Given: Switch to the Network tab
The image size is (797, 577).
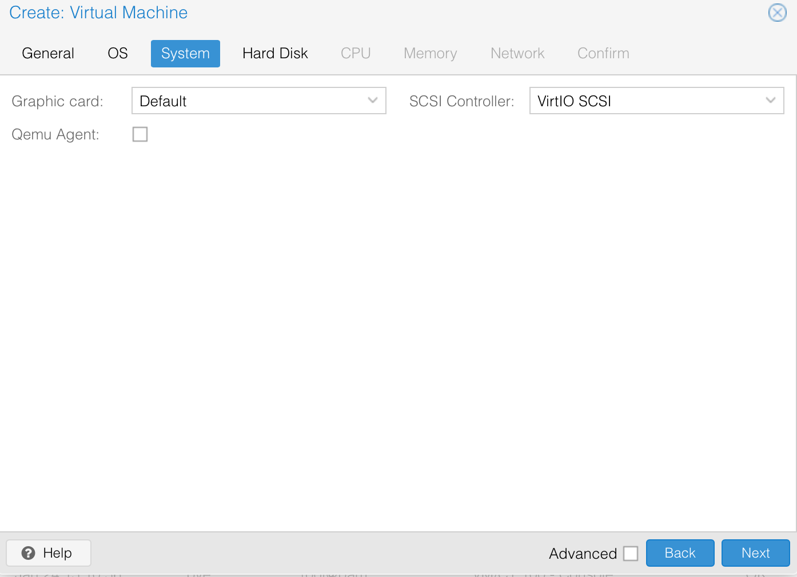Looking at the screenshot, I should [x=517, y=54].
